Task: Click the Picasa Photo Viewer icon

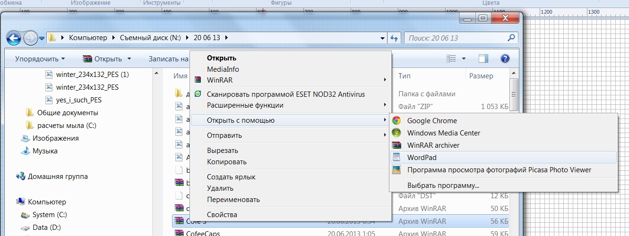Action: point(396,170)
